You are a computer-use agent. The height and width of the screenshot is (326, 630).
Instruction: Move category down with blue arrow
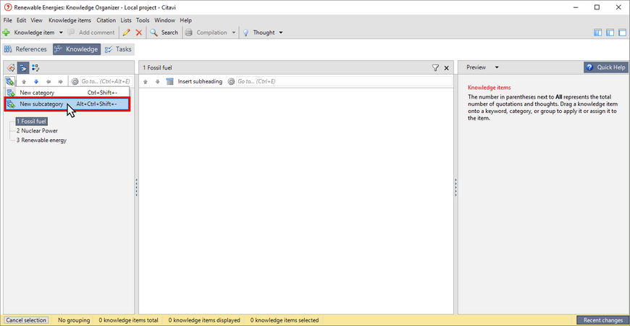pos(35,82)
